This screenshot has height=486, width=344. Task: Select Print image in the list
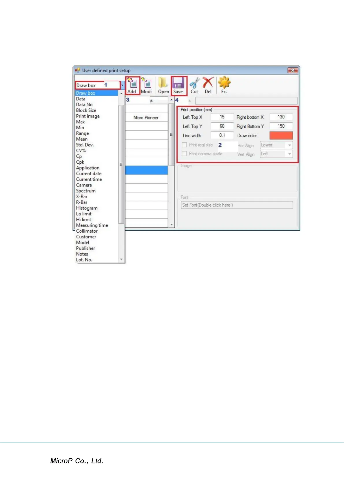click(x=96, y=116)
